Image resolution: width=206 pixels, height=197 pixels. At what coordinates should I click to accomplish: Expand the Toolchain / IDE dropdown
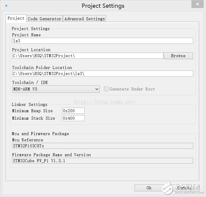[x=97, y=89]
